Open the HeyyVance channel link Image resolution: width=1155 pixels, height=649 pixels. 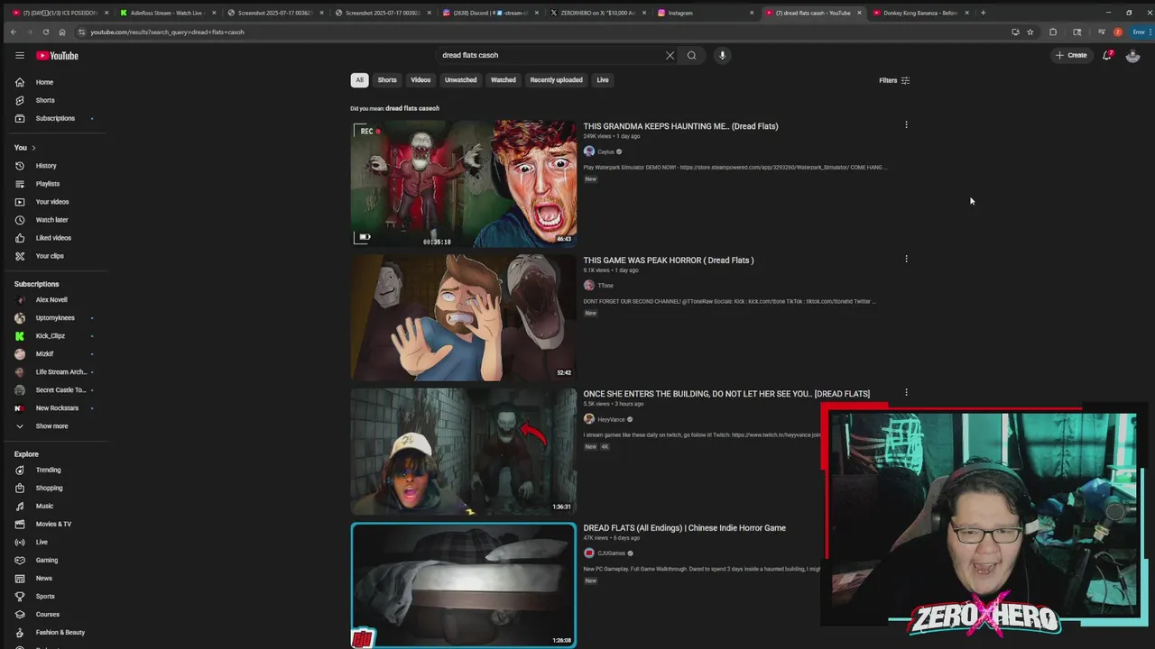tap(611, 419)
